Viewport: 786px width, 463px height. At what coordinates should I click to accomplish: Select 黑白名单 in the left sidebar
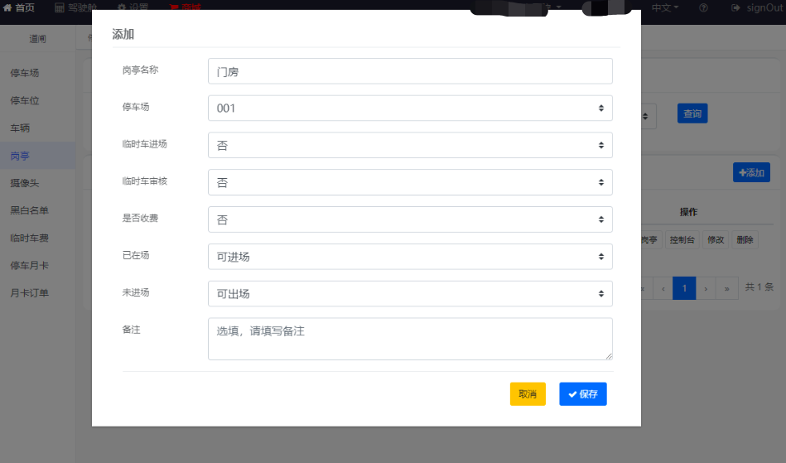point(29,210)
